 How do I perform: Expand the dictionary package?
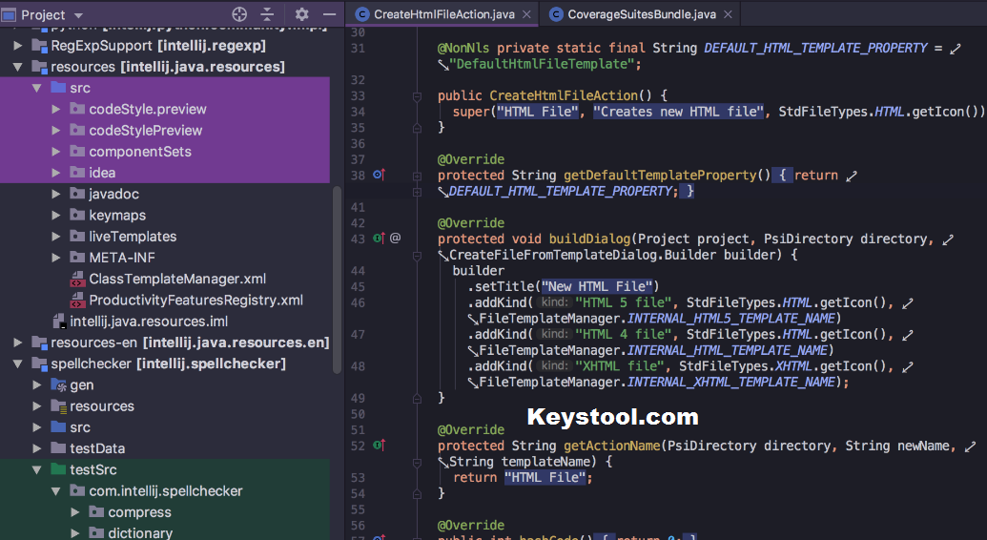coord(75,533)
